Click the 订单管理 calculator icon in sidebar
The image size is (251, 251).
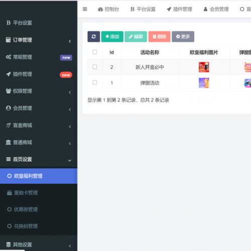[x=8, y=40]
